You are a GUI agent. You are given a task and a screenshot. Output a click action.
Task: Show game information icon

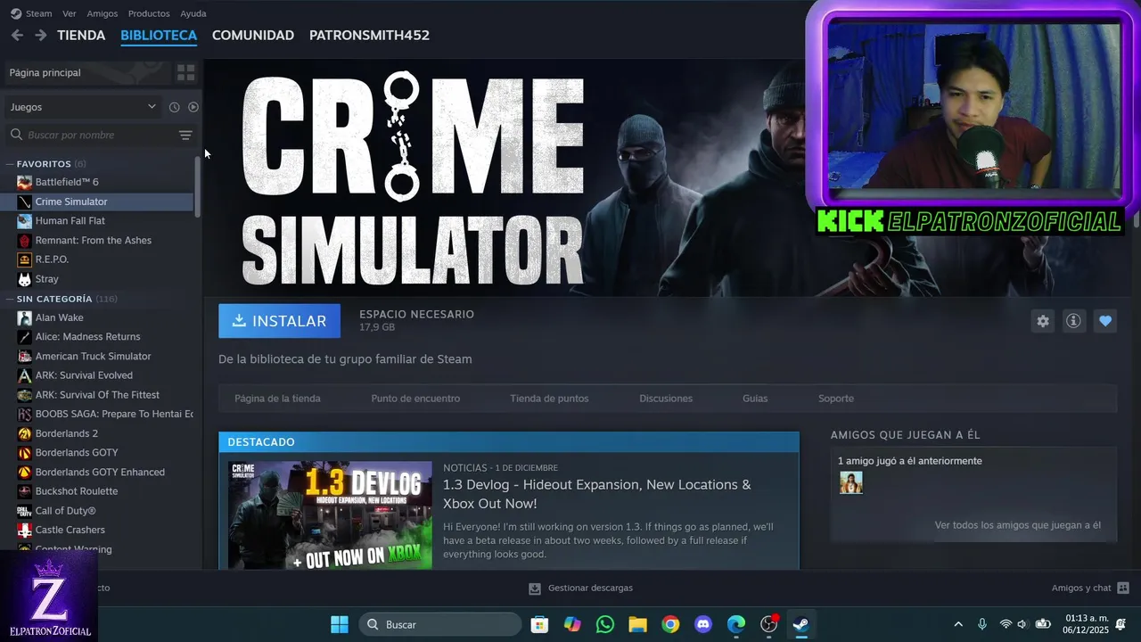pyautogui.click(x=1073, y=321)
